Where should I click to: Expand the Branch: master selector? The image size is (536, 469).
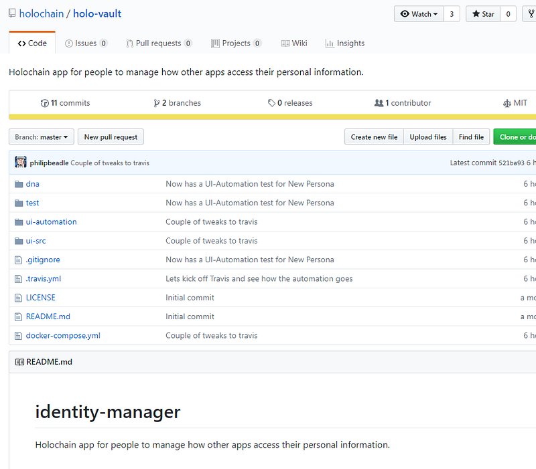tap(41, 137)
